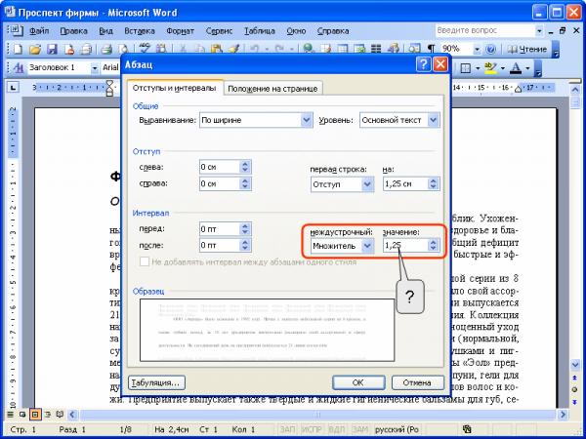
Task: Create a new blank document from toolbar
Action: 17,49
